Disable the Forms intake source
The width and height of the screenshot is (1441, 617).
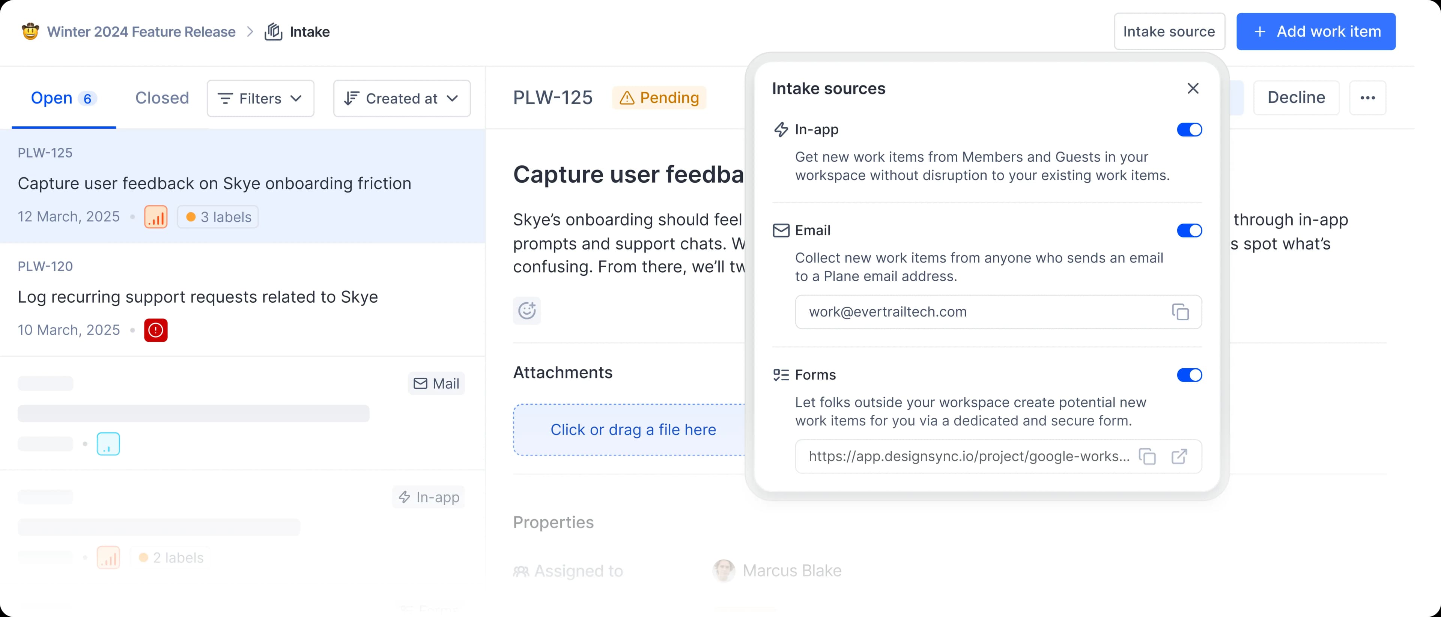[x=1190, y=375]
